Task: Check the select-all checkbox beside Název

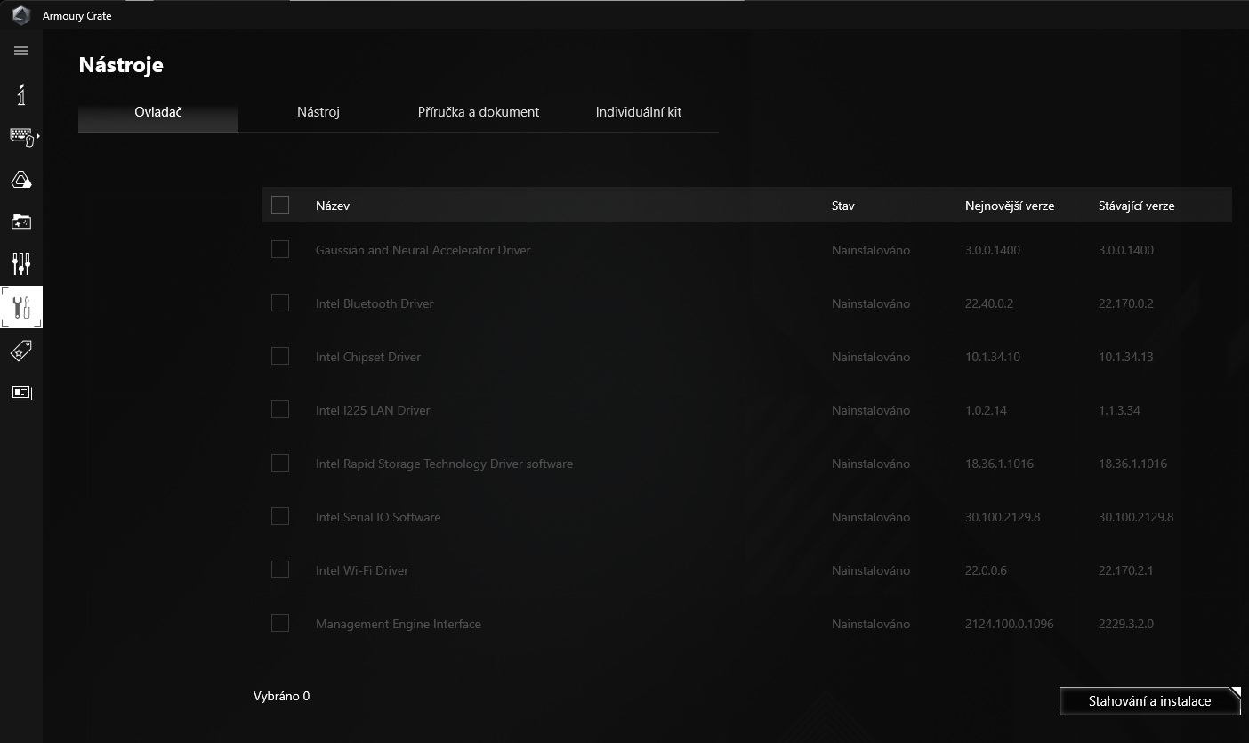Action: point(280,205)
